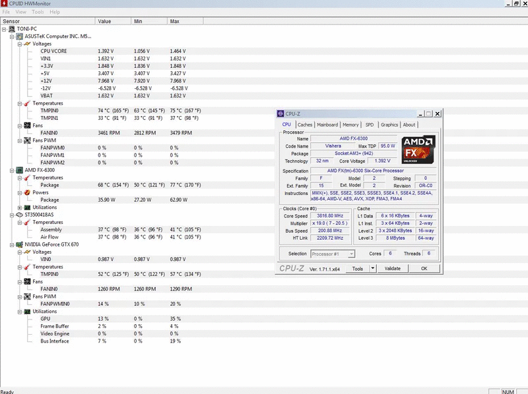This screenshot has width=528, height=394.
Task: Click the AMD FX-6300 chip icon
Action: point(20,170)
